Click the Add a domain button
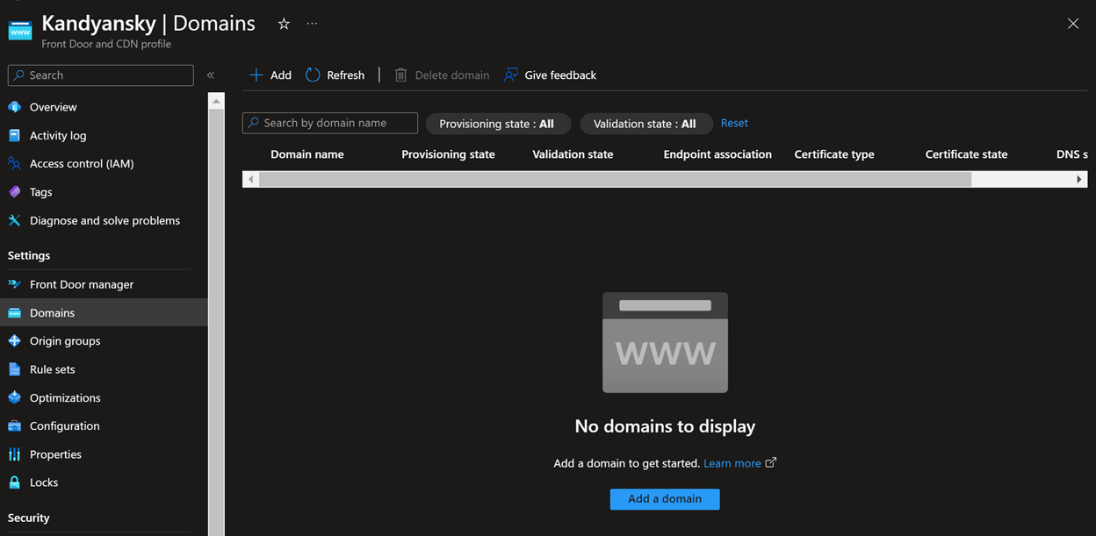 click(x=665, y=499)
